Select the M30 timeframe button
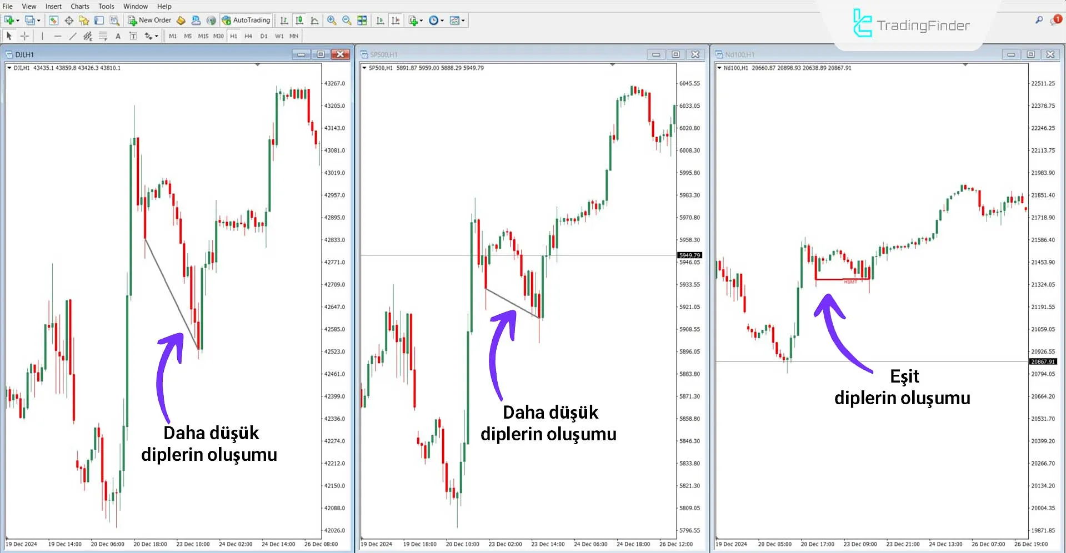 click(x=218, y=36)
